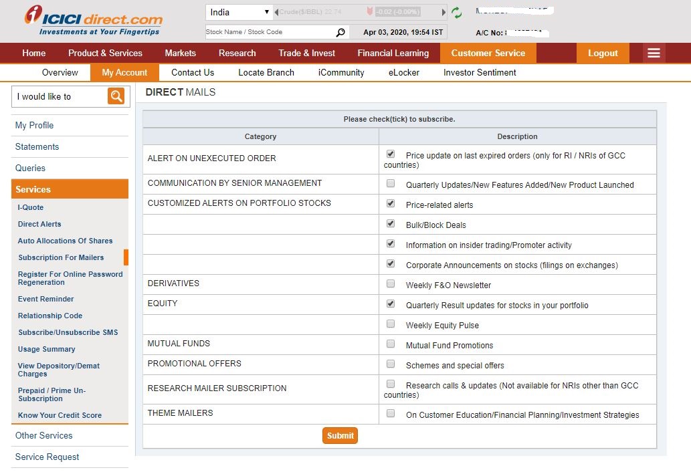
Task: Open Direct Alerts link
Action: pyautogui.click(x=39, y=224)
